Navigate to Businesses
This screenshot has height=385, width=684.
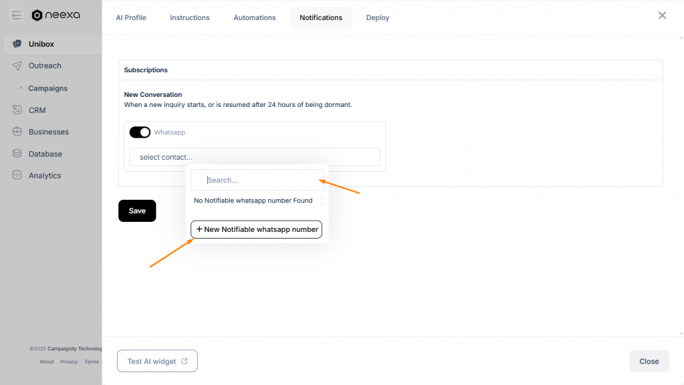50,132
